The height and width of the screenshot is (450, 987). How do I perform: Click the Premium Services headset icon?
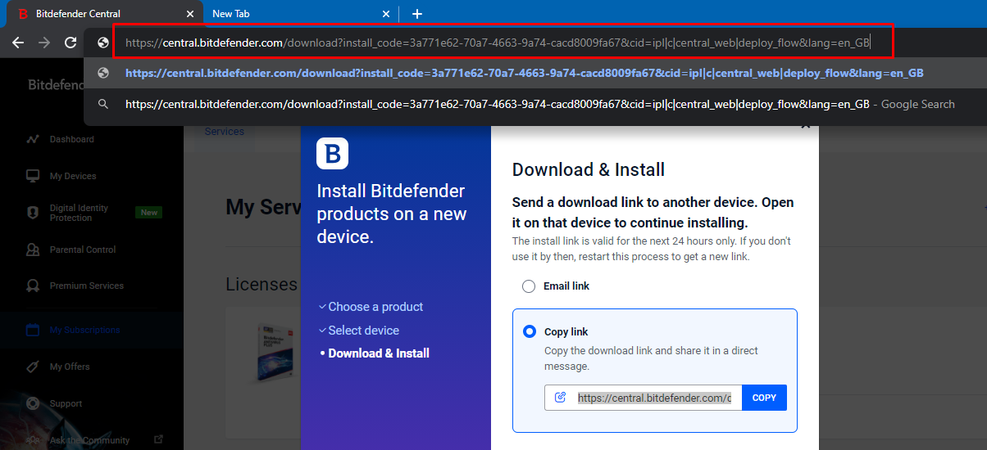(x=33, y=286)
